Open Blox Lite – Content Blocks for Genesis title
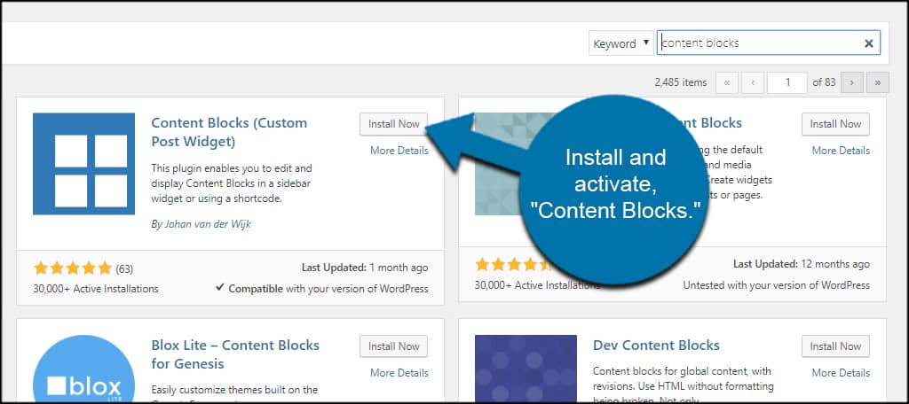This screenshot has width=909, height=404. pyautogui.click(x=235, y=354)
